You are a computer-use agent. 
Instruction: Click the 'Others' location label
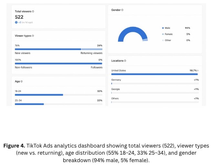coord(115,99)
